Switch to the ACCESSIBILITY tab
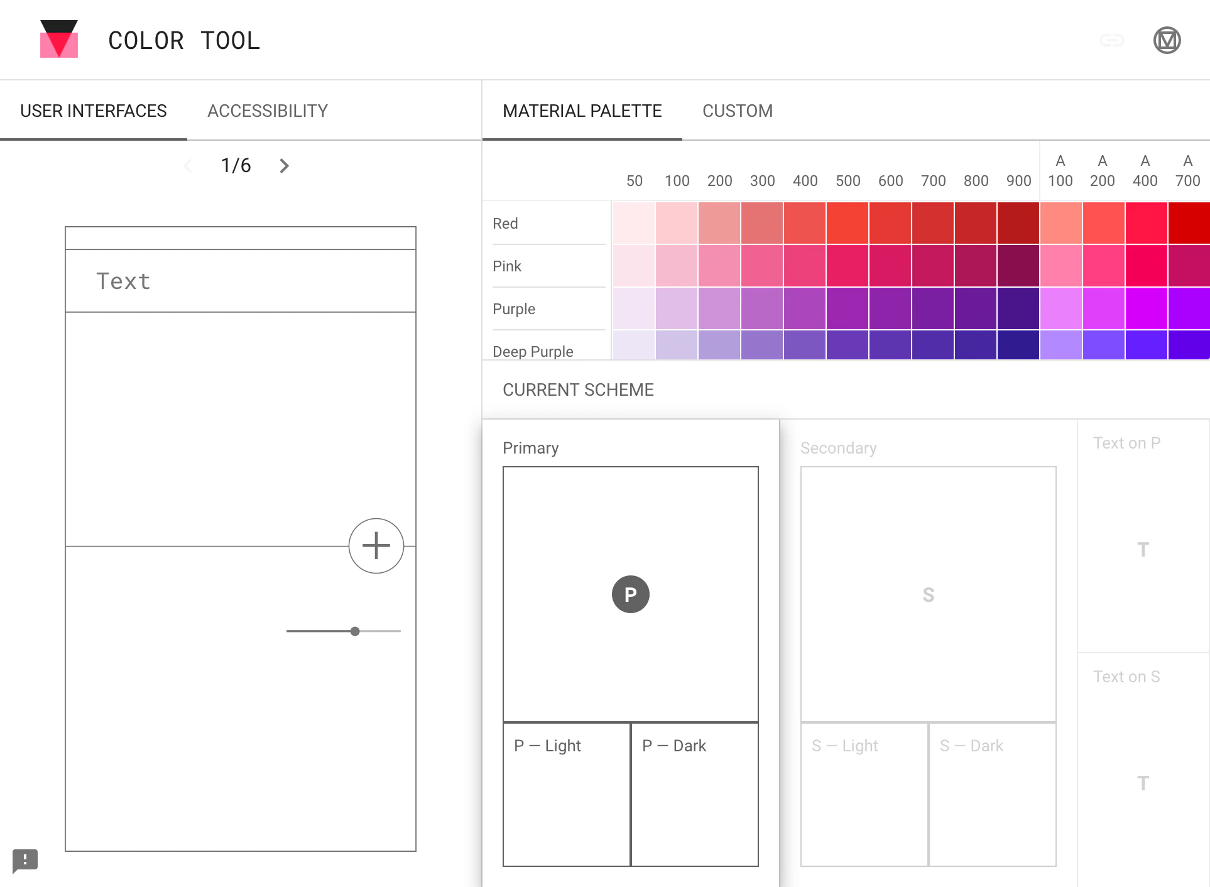Screen dimensions: 1210x887 pos(267,111)
